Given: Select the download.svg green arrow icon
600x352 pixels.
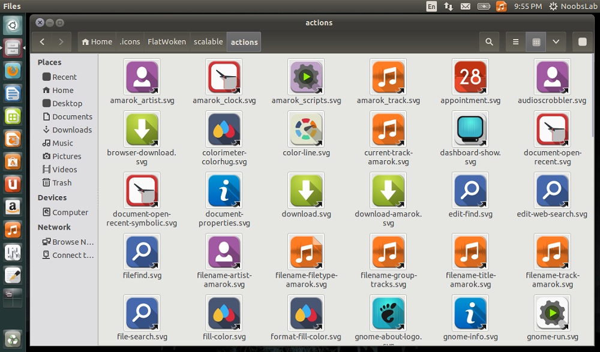Looking at the screenshot, I should click(306, 189).
